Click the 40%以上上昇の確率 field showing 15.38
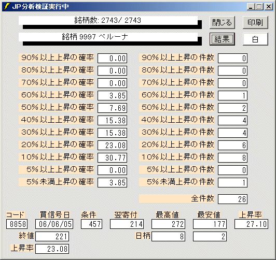276x260 pixels. point(112,120)
